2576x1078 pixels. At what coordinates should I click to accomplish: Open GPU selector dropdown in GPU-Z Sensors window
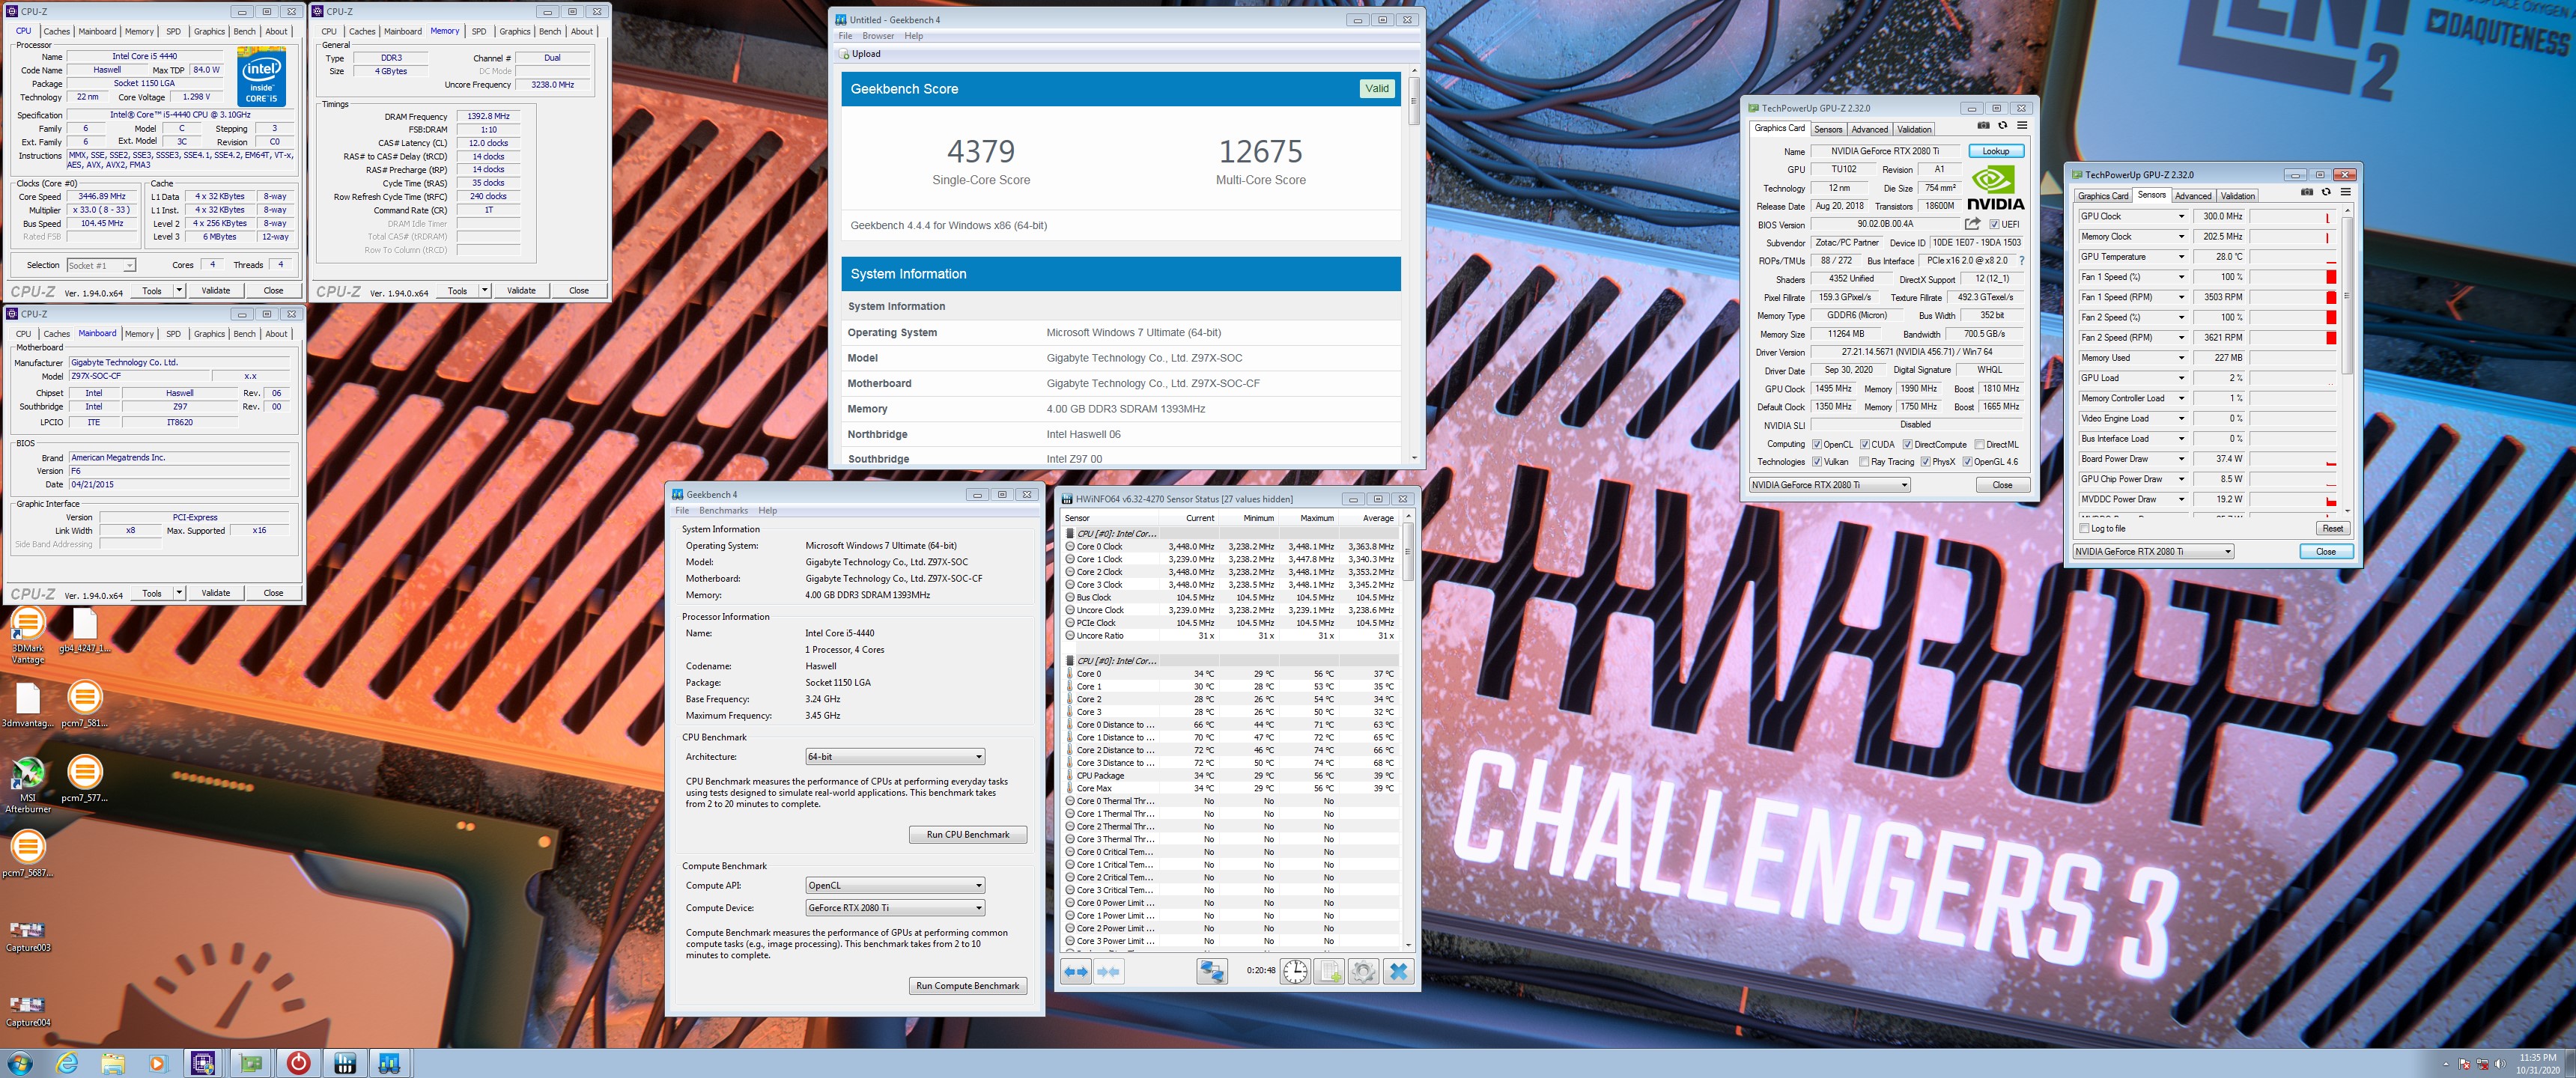pos(2153,551)
